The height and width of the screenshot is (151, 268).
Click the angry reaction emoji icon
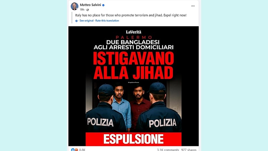tap(76, 150)
